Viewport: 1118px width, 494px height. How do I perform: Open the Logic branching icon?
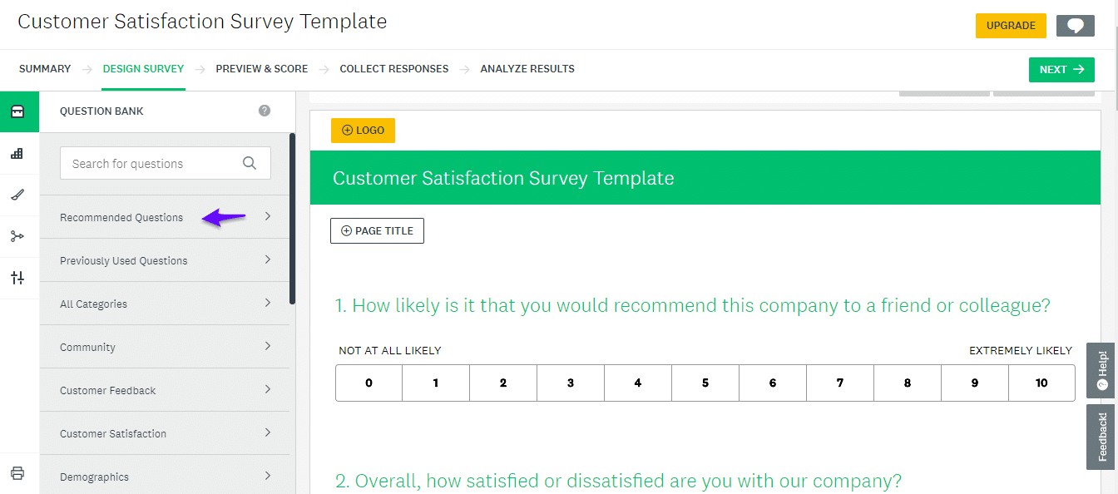point(18,236)
